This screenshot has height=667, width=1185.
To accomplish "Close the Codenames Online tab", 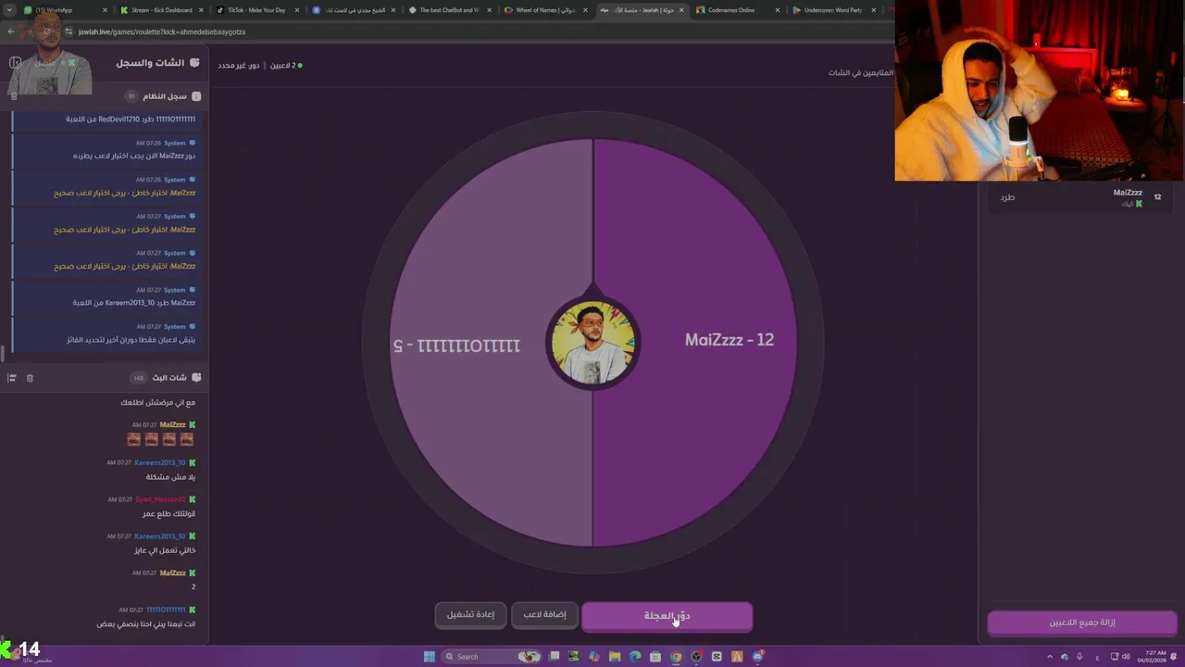I will pos(777,10).
